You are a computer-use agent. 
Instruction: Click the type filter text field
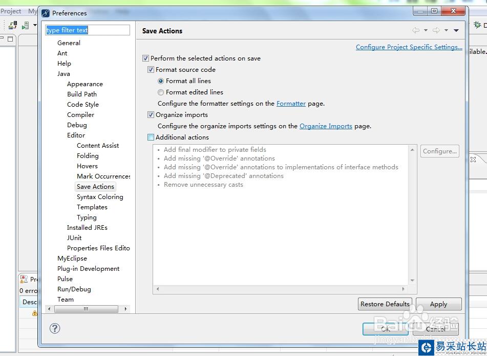click(x=88, y=30)
